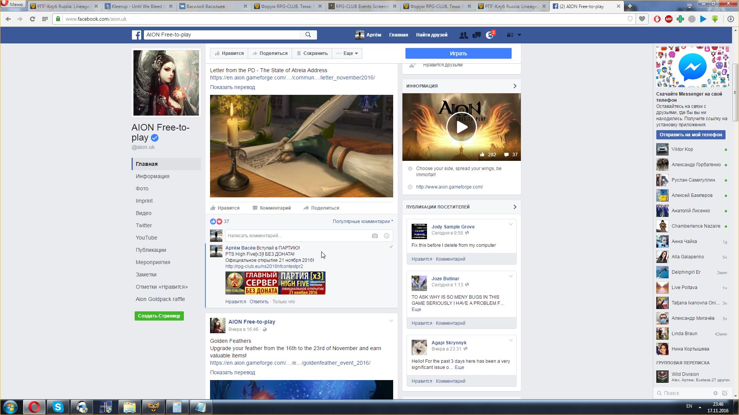Open chat with Viktor Kop
The height and width of the screenshot is (415, 739).
692,149
